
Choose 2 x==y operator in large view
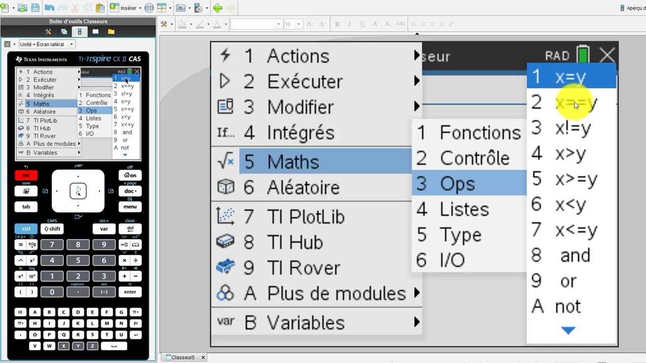click(x=571, y=103)
